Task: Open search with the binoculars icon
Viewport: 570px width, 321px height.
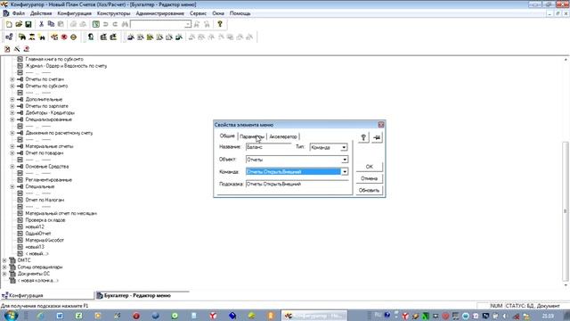Action: (x=125, y=24)
